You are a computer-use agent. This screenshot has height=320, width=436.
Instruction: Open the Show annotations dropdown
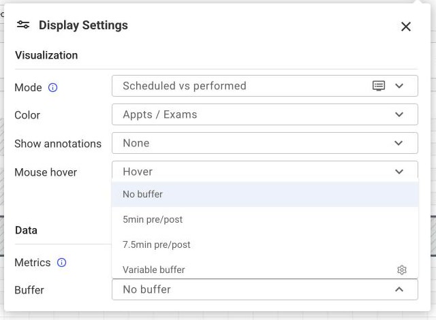click(265, 143)
